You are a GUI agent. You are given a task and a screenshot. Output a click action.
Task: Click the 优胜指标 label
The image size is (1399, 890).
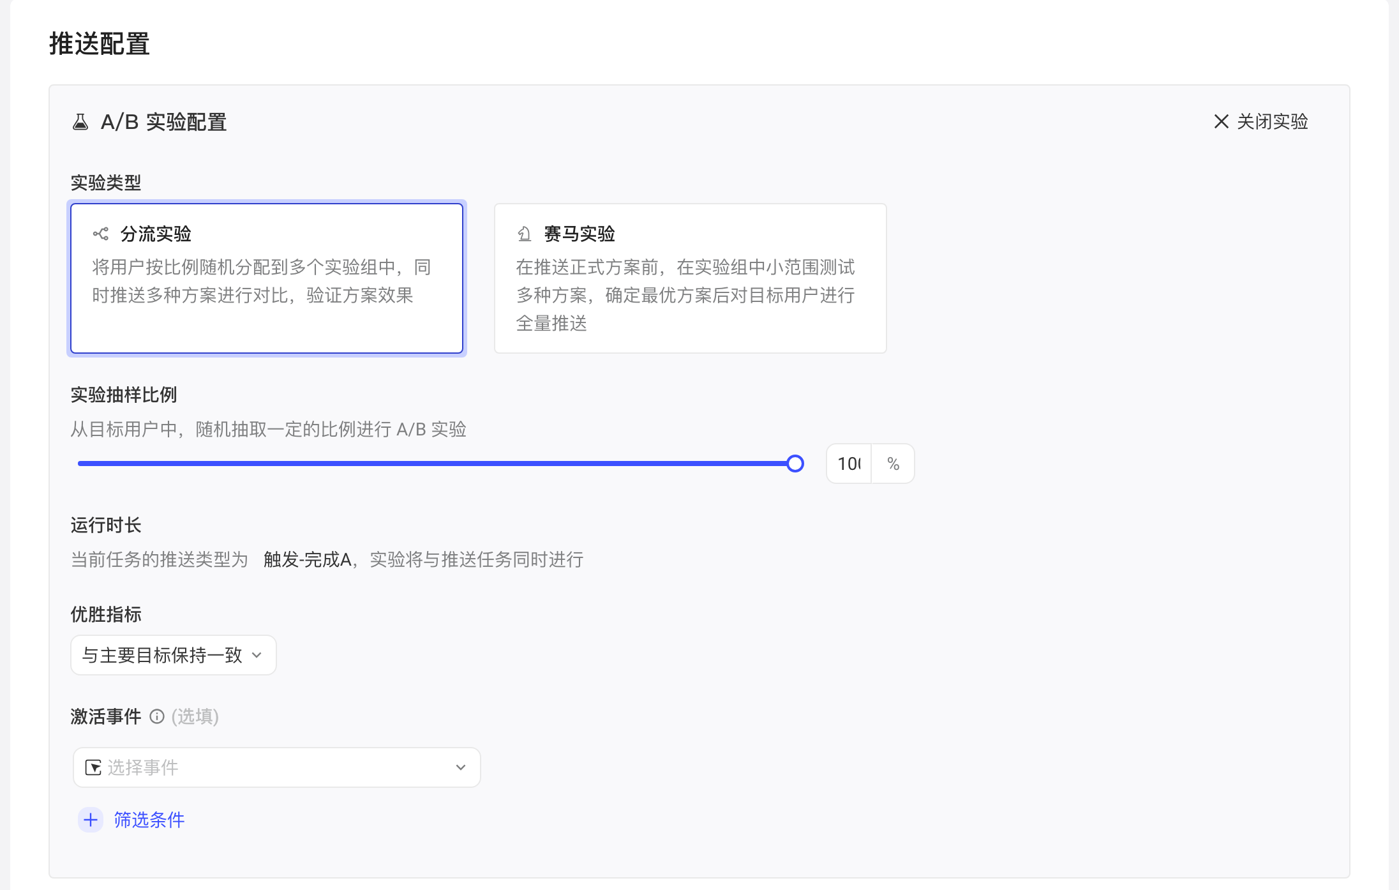coord(106,614)
